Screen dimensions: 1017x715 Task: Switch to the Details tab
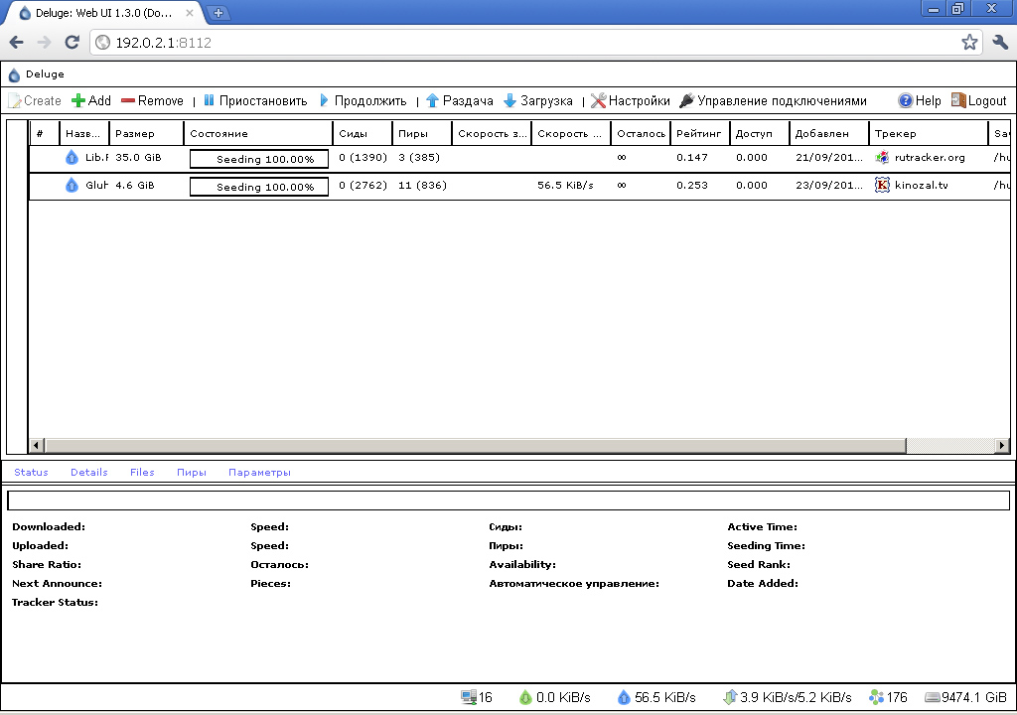(88, 473)
